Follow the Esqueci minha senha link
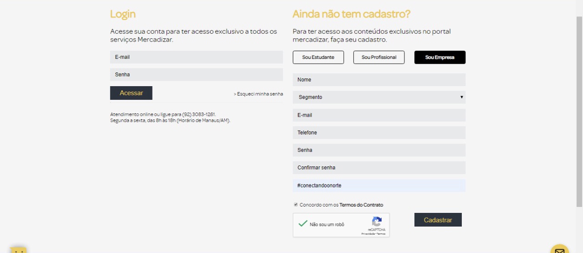The width and height of the screenshot is (583, 253). point(258,94)
